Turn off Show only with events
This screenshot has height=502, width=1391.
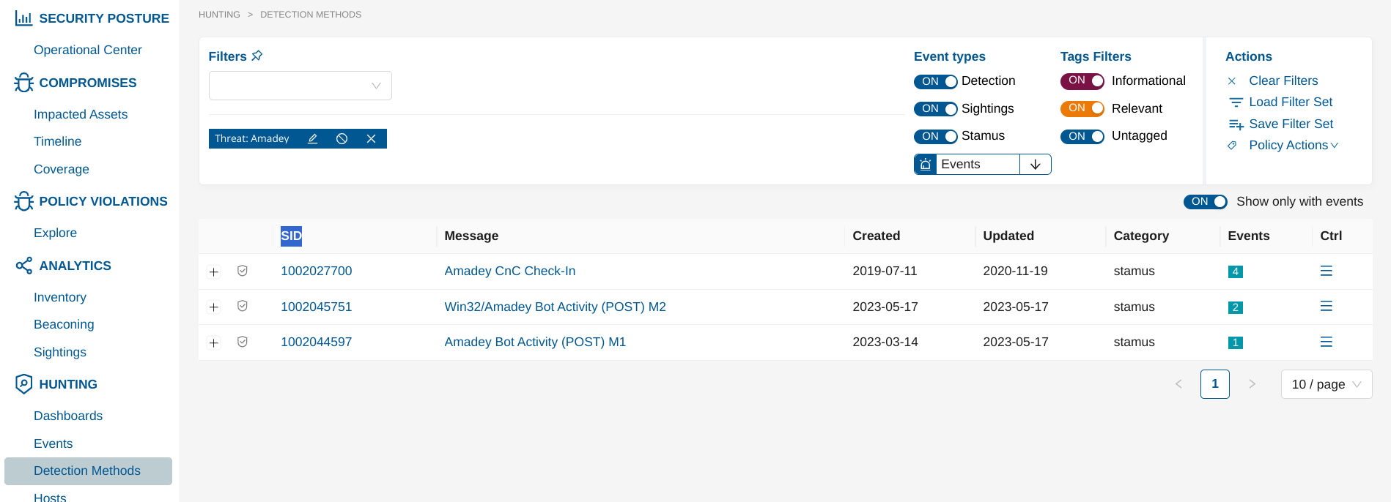pos(1205,202)
